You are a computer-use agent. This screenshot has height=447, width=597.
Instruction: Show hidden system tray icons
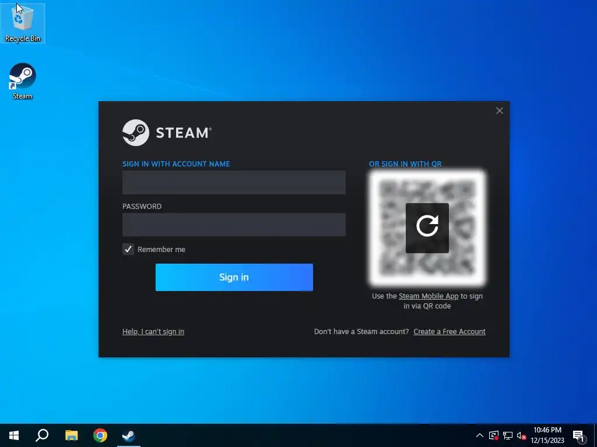(x=480, y=435)
